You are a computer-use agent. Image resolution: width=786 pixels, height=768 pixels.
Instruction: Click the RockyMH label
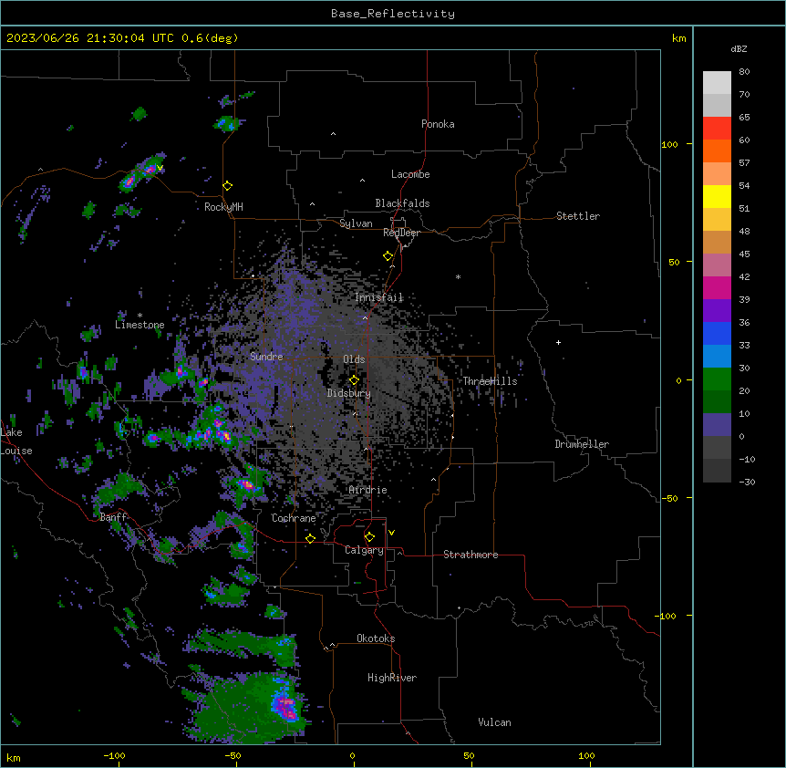(223, 207)
